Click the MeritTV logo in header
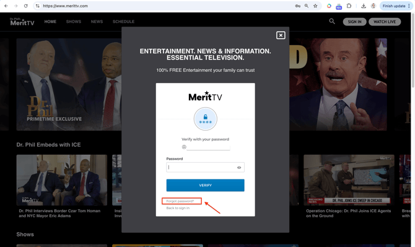The width and height of the screenshot is (415, 247). pos(22,22)
